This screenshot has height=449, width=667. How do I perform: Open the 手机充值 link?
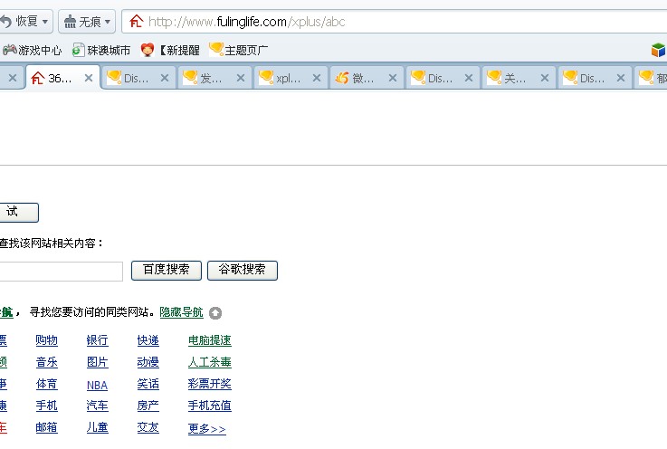(x=210, y=406)
